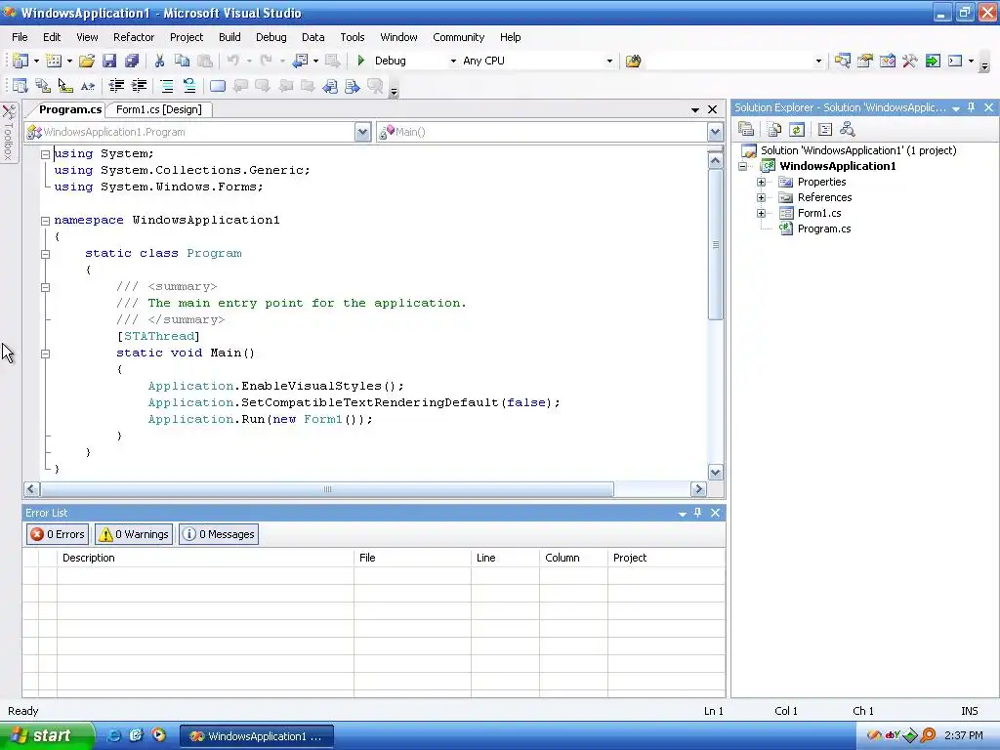Open the Debug configuration dropdown

[x=453, y=62]
